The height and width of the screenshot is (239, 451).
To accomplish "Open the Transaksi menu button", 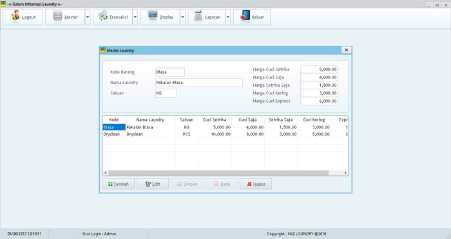I will pyautogui.click(x=113, y=17).
